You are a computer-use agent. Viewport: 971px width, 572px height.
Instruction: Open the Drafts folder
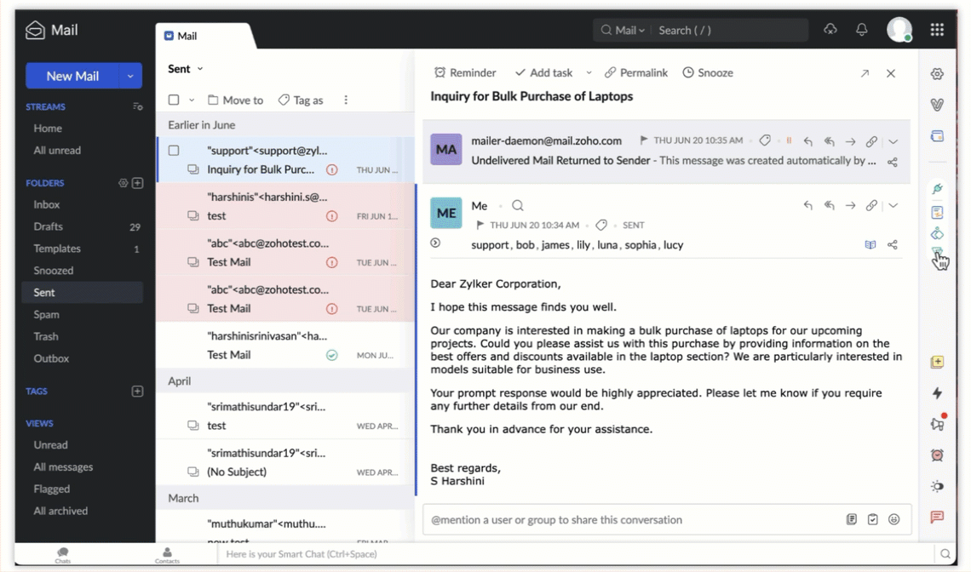pyautogui.click(x=49, y=226)
